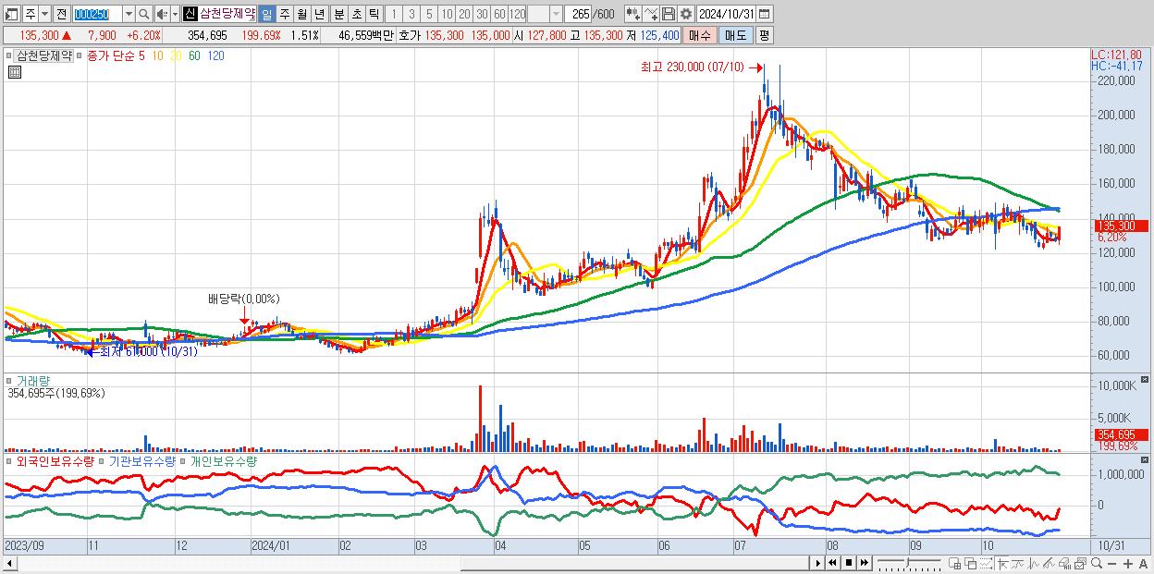
Task: Click the 매도 sell button
Action: pyautogui.click(x=735, y=35)
